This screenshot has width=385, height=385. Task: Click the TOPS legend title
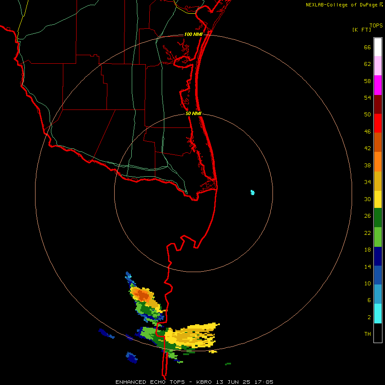coord(376,26)
